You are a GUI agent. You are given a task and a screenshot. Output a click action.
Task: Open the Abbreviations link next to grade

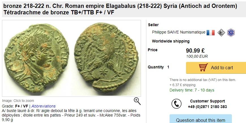[44, 106]
